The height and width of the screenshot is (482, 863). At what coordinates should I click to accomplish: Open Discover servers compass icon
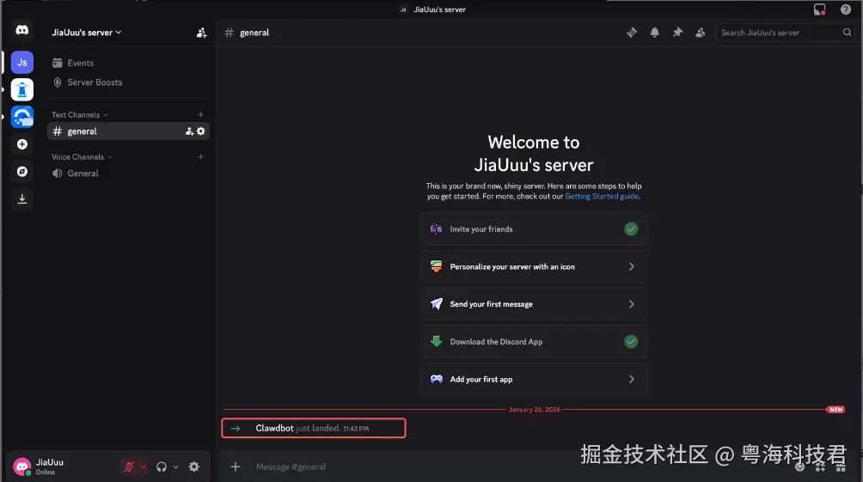[22, 172]
